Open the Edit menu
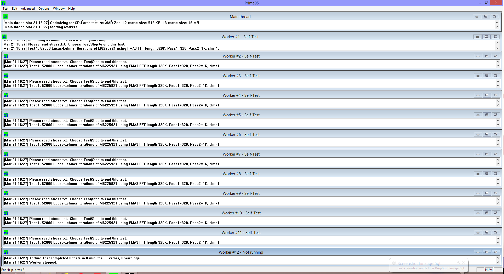The image size is (504, 274). pyautogui.click(x=15, y=9)
